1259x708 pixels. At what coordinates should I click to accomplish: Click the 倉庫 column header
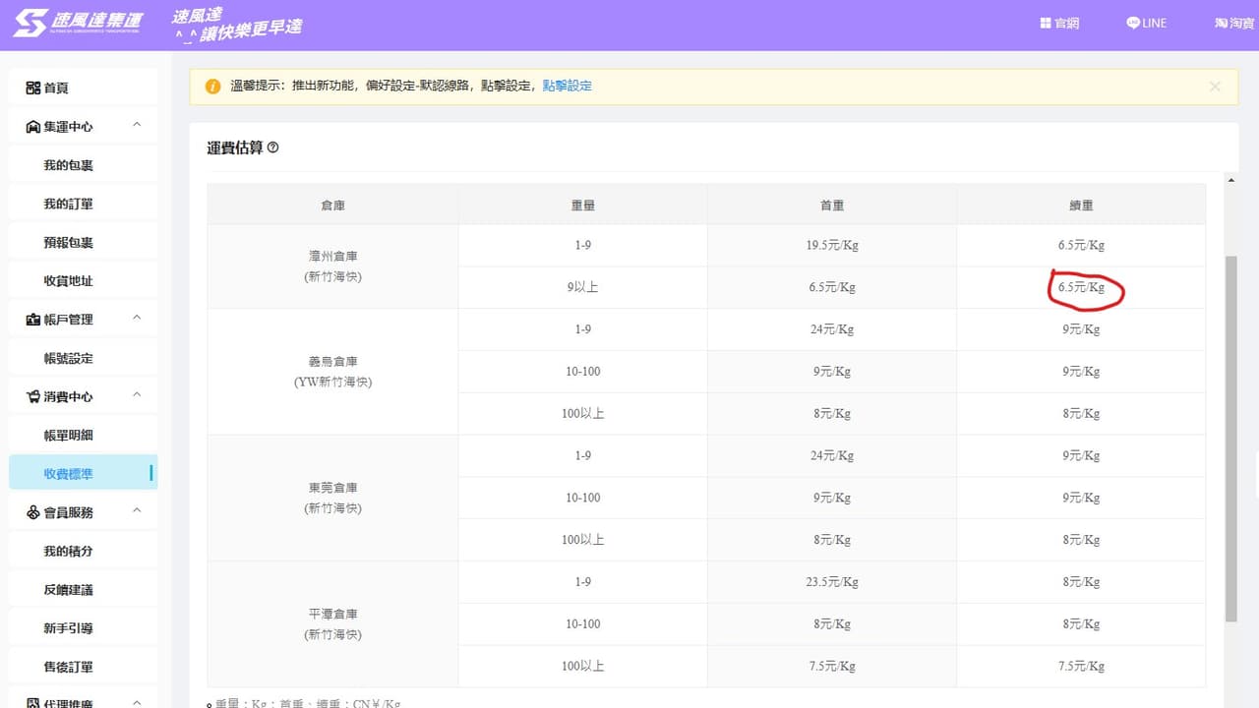click(x=333, y=206)
